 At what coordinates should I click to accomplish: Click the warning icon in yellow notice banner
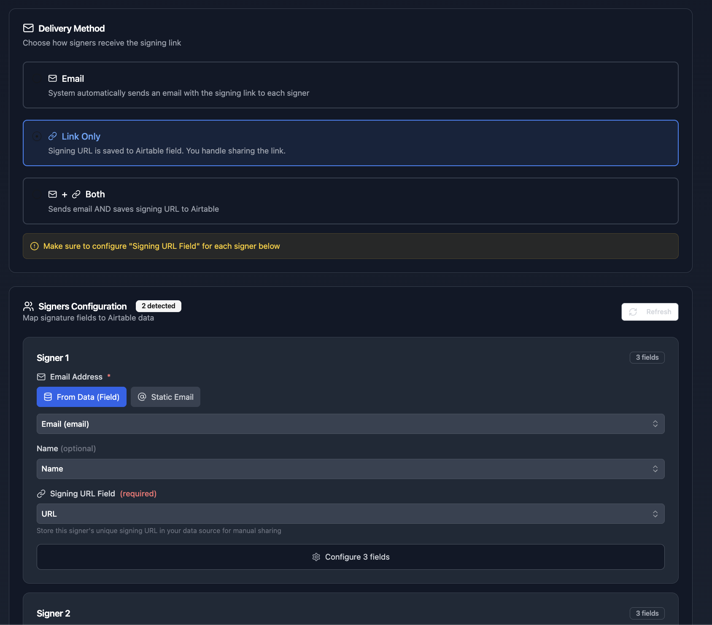(x=35, y=246)
